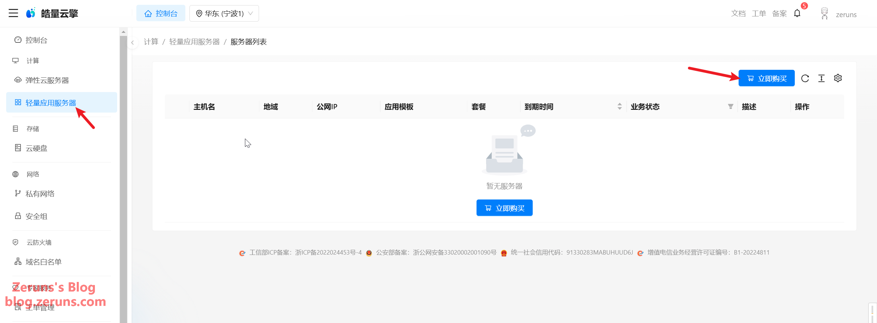Click the 皓量云擎 logo
This screenshot has width=877, height=323.
52,13
